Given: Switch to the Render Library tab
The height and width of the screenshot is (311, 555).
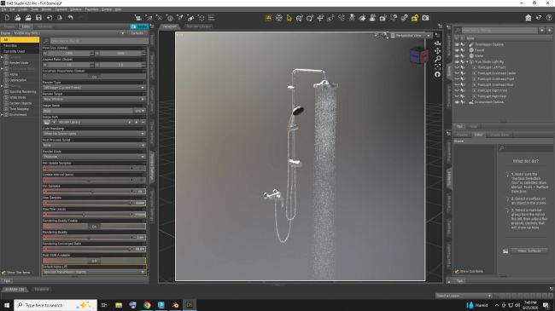Looking at the screenshot, I should [198, 26].
